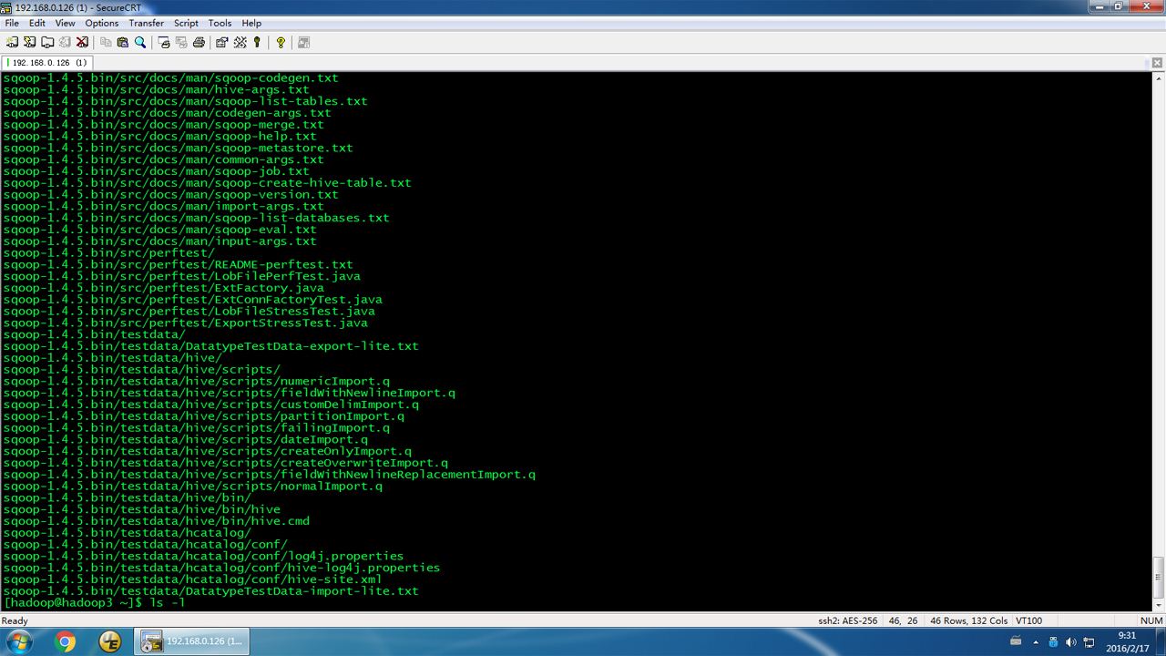Click the Keymap Editor toolbar icon
Screen dimensions: 1166x656
pyautogui.click(x=240, y=42)
